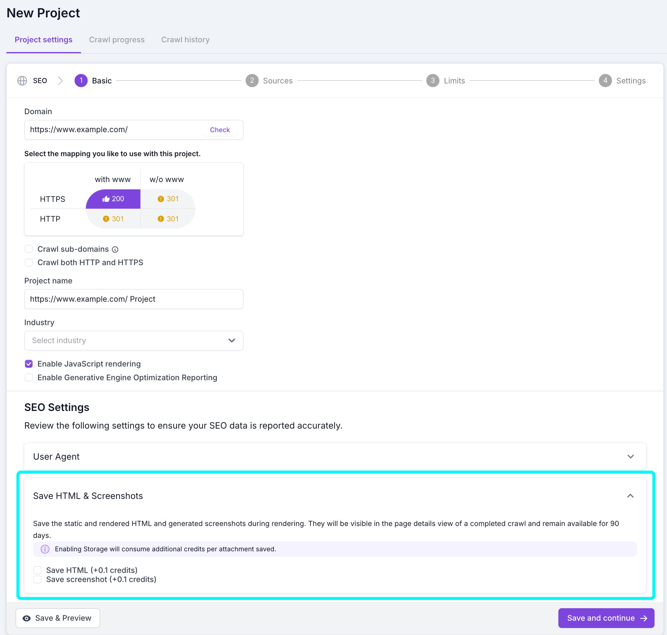Click the step 2 Sources circle
This screenshot has height=635, width=667.
252,81
